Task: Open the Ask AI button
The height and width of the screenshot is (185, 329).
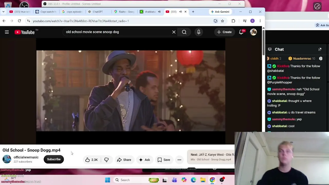Action: [144, 160]
